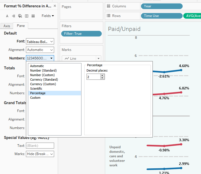Click the Pages shelf label
201x174 pixels.
tap(67, 7)
